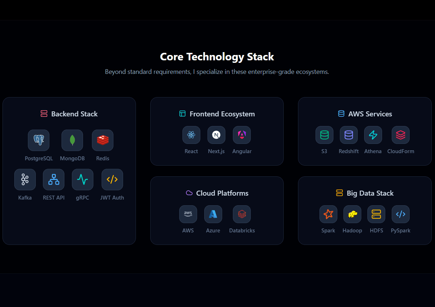
Task: Click the PySpark label text
Action: (401, 231)
